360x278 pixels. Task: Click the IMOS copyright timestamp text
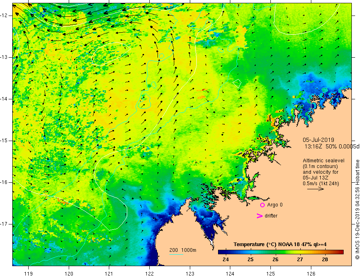click(x=357, y=210)
